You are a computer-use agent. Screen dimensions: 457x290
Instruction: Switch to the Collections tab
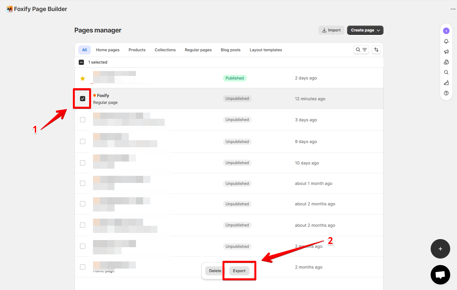(x=165, y=50)
